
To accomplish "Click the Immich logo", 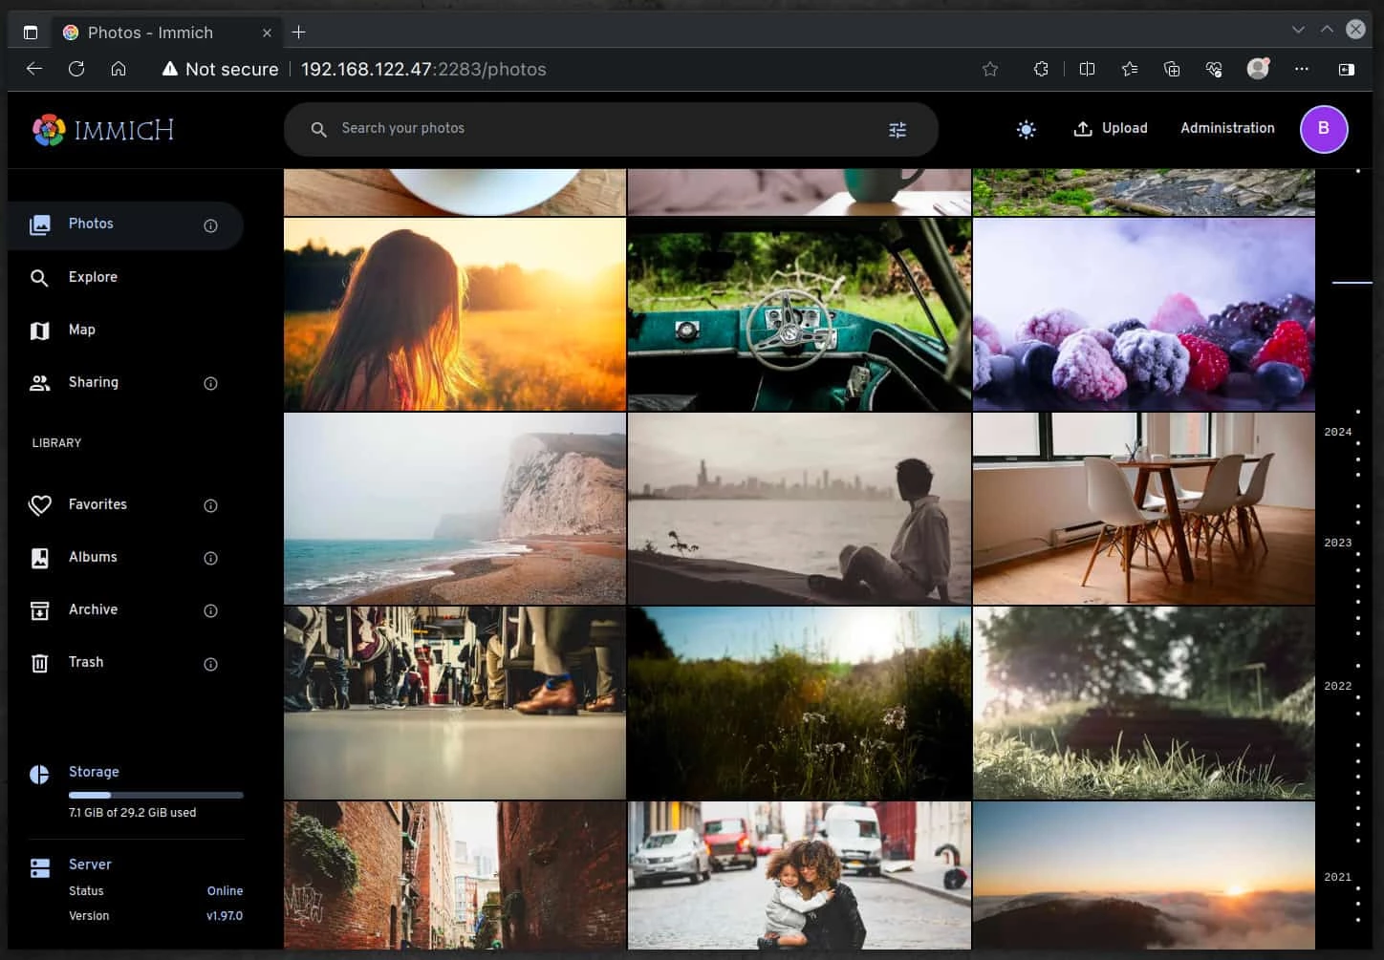I will (x=103, y=130).
